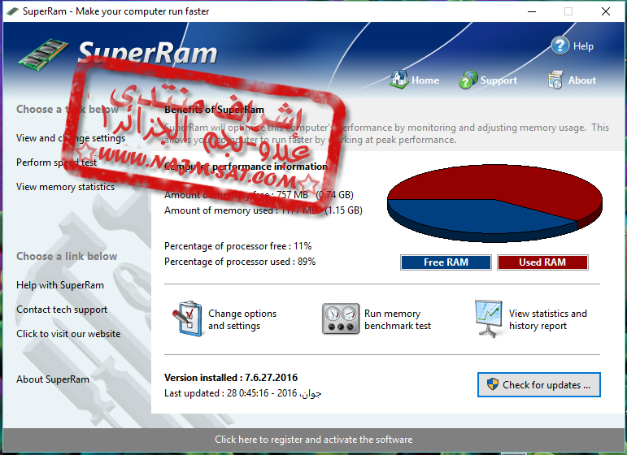Click the memory benchmark gauges icon
627x455 pixels.
(x=340, y=319)
